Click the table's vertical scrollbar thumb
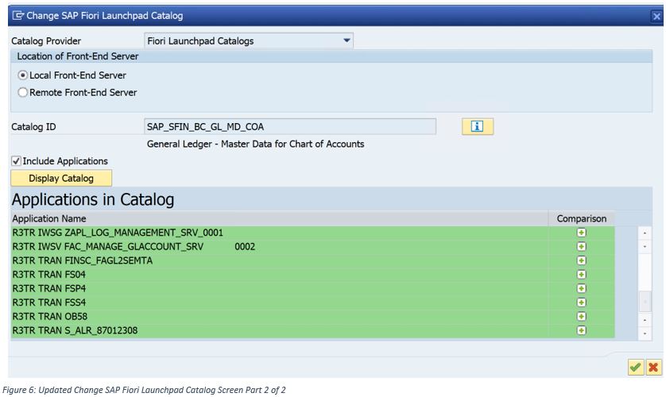This screenshot has width=666, height=397. (645, 302)
